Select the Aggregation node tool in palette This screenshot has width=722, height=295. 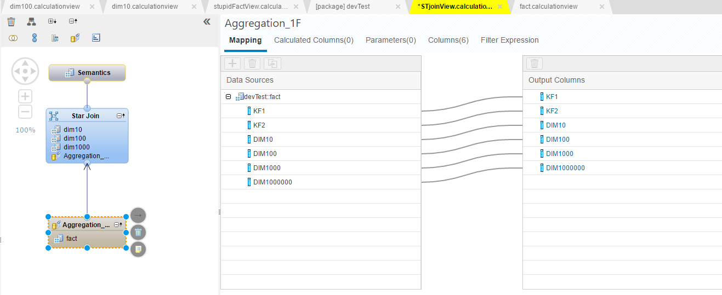pyautogui.click(x=75, y=38)
